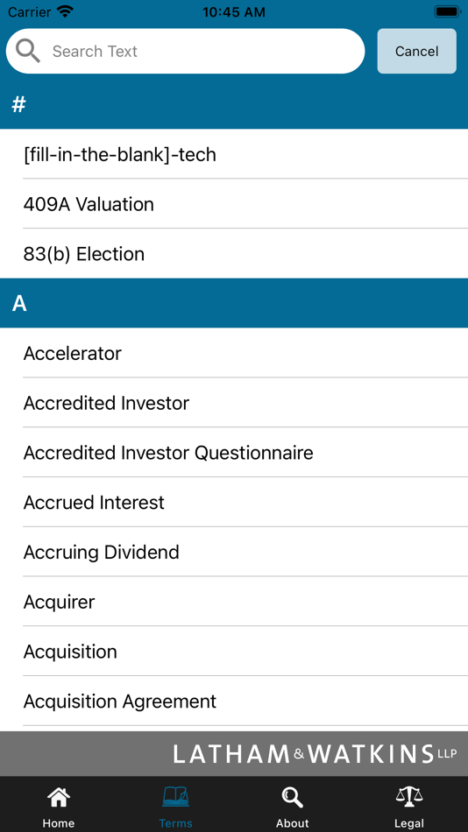Open the 83(b) Election definition
Image resolution: width=468 pixels, height=832 pixels.
point(234,254)
